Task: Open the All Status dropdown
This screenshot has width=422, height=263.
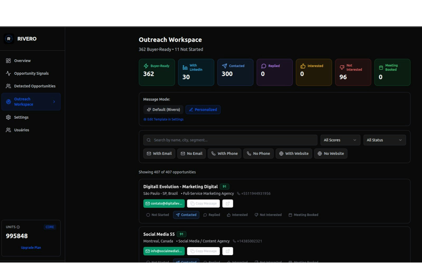Action: coord(384,140)
